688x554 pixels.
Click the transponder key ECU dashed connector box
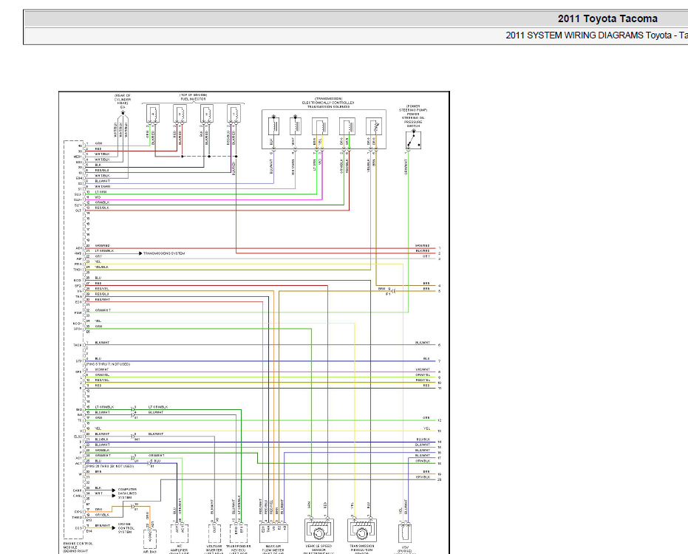(238, 534)
